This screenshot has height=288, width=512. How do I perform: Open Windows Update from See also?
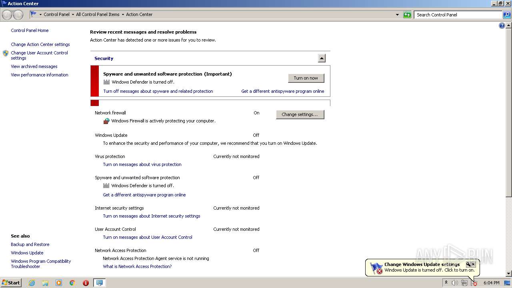point(27,253)
